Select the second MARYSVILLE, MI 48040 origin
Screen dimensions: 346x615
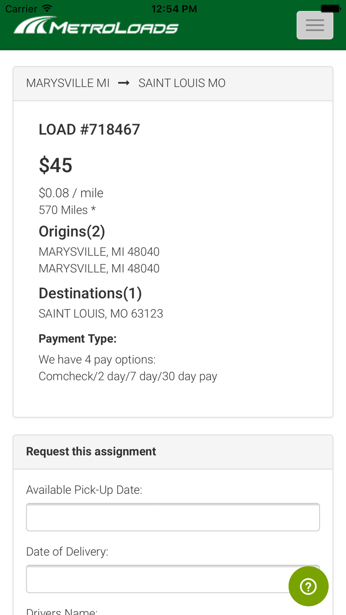[x=99, y=268]
